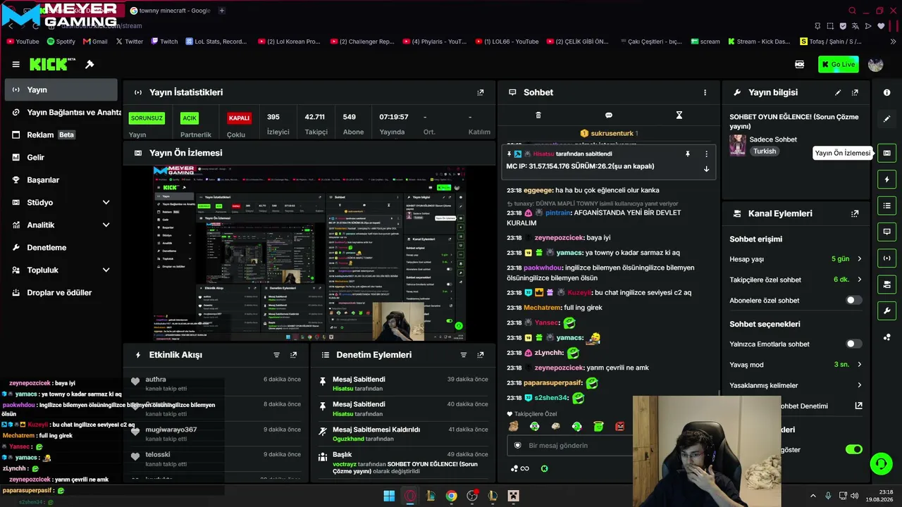The image size is (902, 507).
Task: Pop out the Kanal Eylemleri panel
Action: point(855,213)
